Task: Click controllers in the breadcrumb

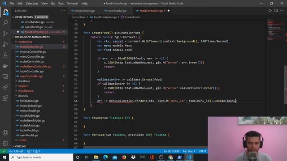Action: click(x=78, y=17)
